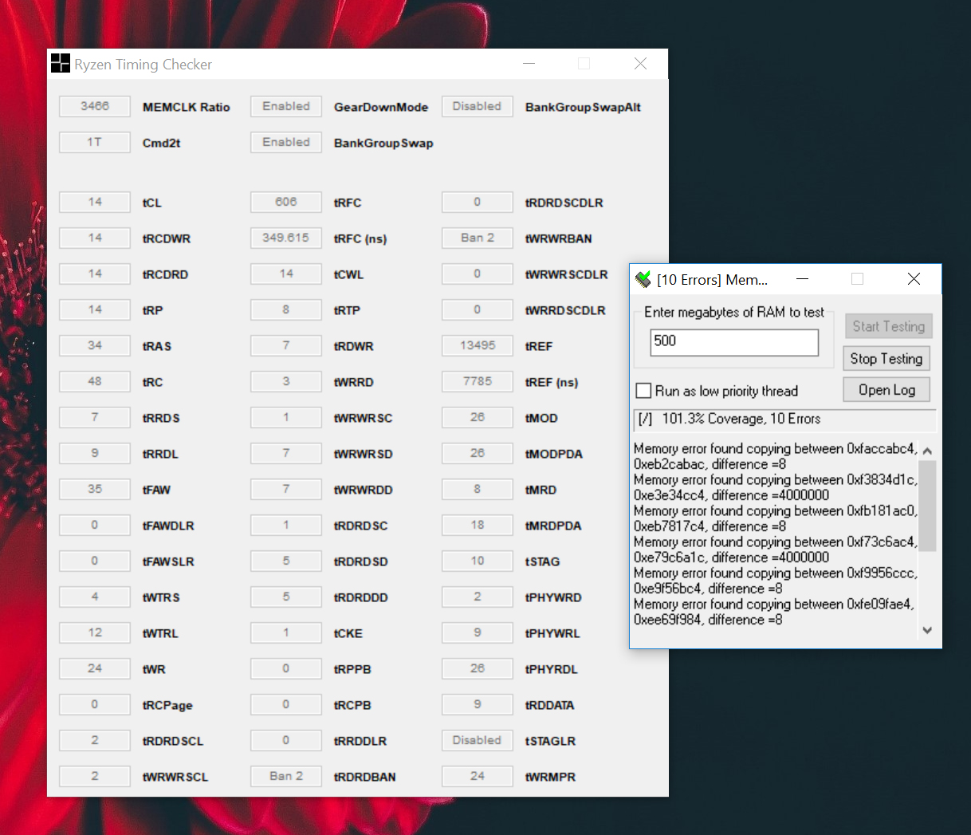Select the tRP value field
Viewport: 971px width, 835px height.
tap(95, 309)
